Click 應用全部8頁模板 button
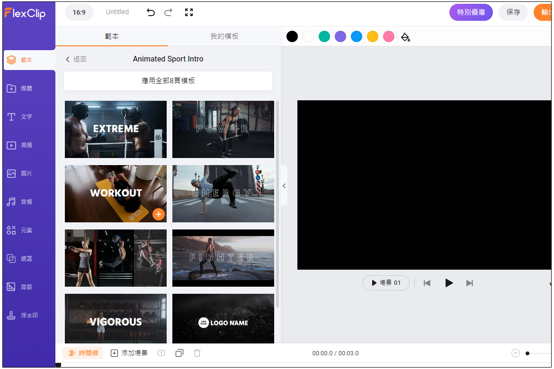The width and height of the screenshot is (554, 369). coord(168,81)
